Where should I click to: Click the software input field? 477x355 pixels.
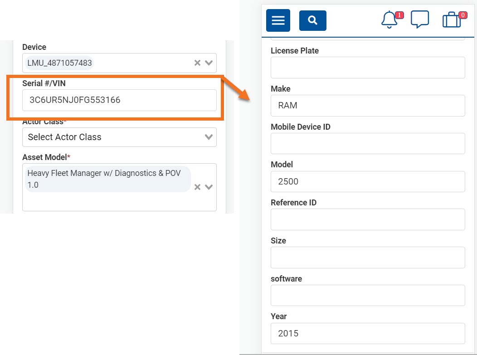pyautogui.click(x=368, y=295)
